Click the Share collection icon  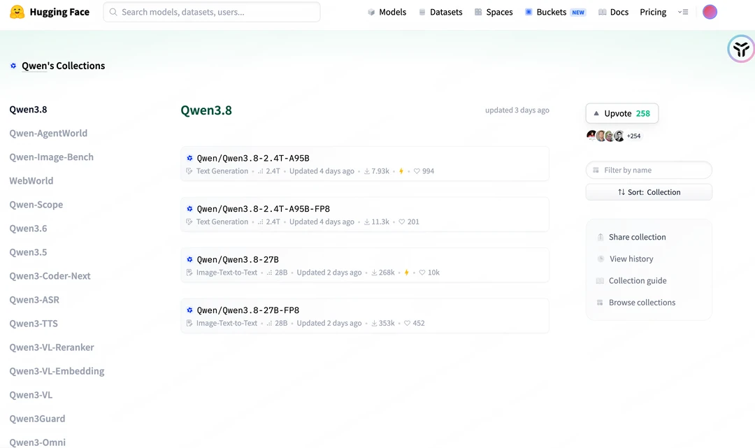[601, 237]
